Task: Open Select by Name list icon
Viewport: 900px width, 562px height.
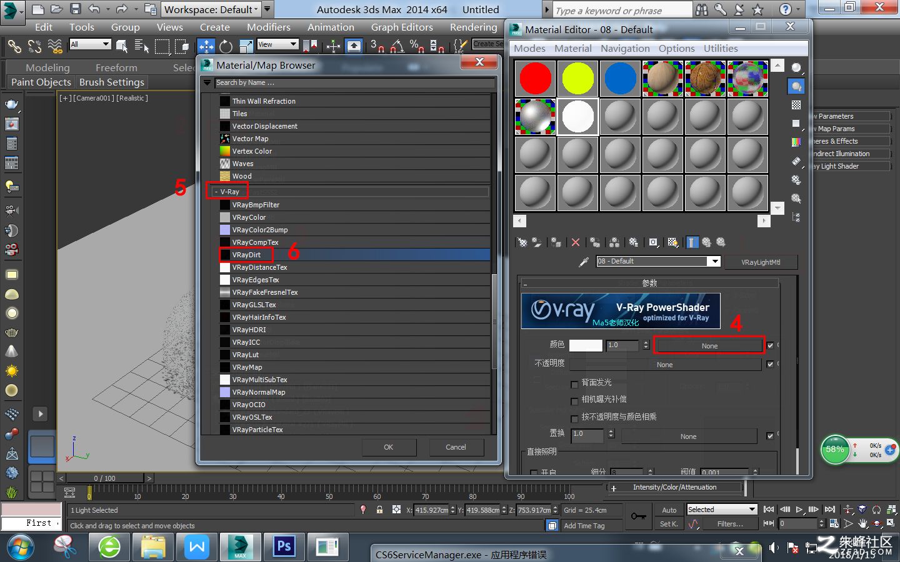Action: [142, 46]
